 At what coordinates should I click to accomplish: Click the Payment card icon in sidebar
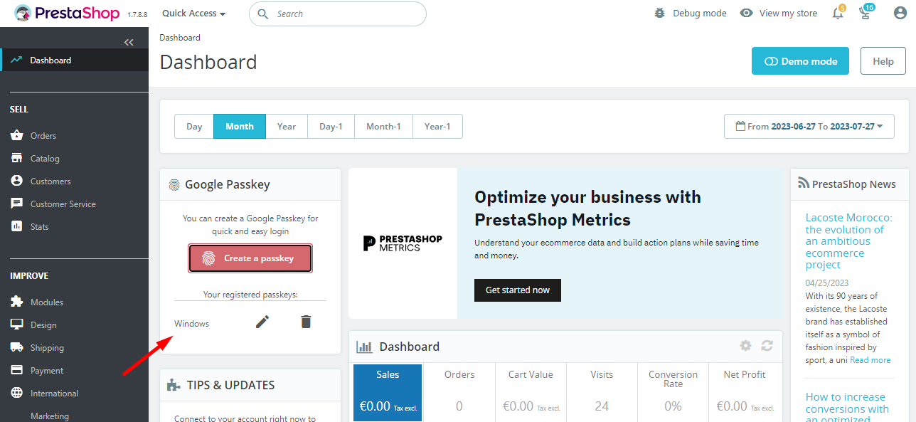coord(17,370)
